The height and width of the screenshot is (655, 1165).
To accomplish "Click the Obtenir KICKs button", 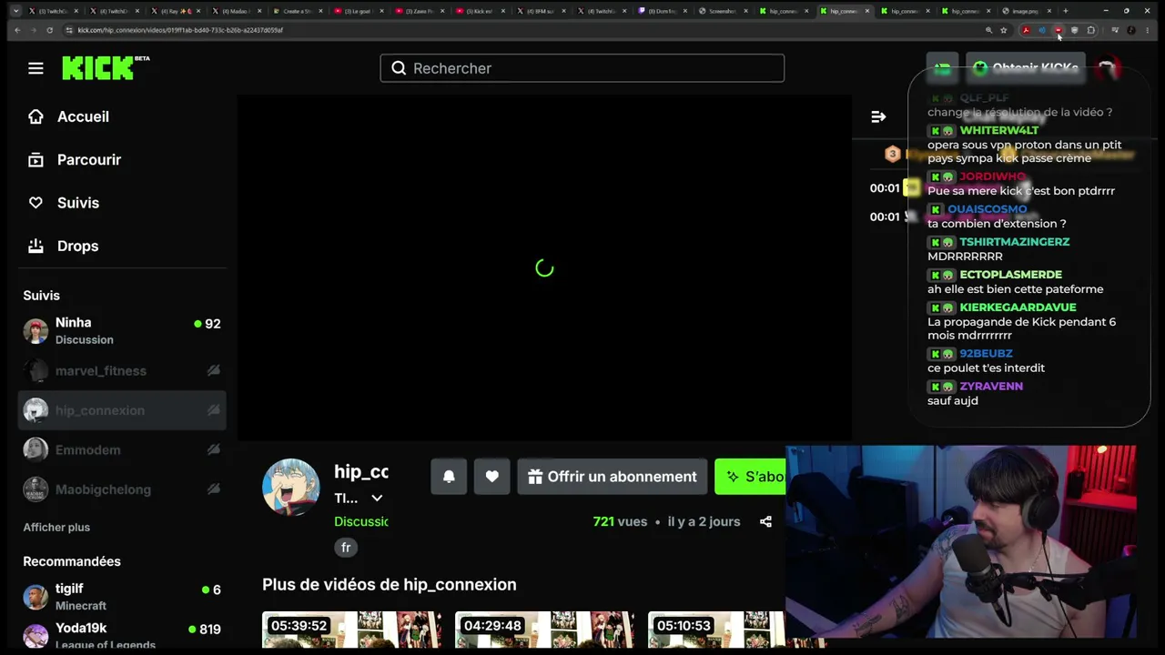I will pyautogui.click(x=1026, y=68).
